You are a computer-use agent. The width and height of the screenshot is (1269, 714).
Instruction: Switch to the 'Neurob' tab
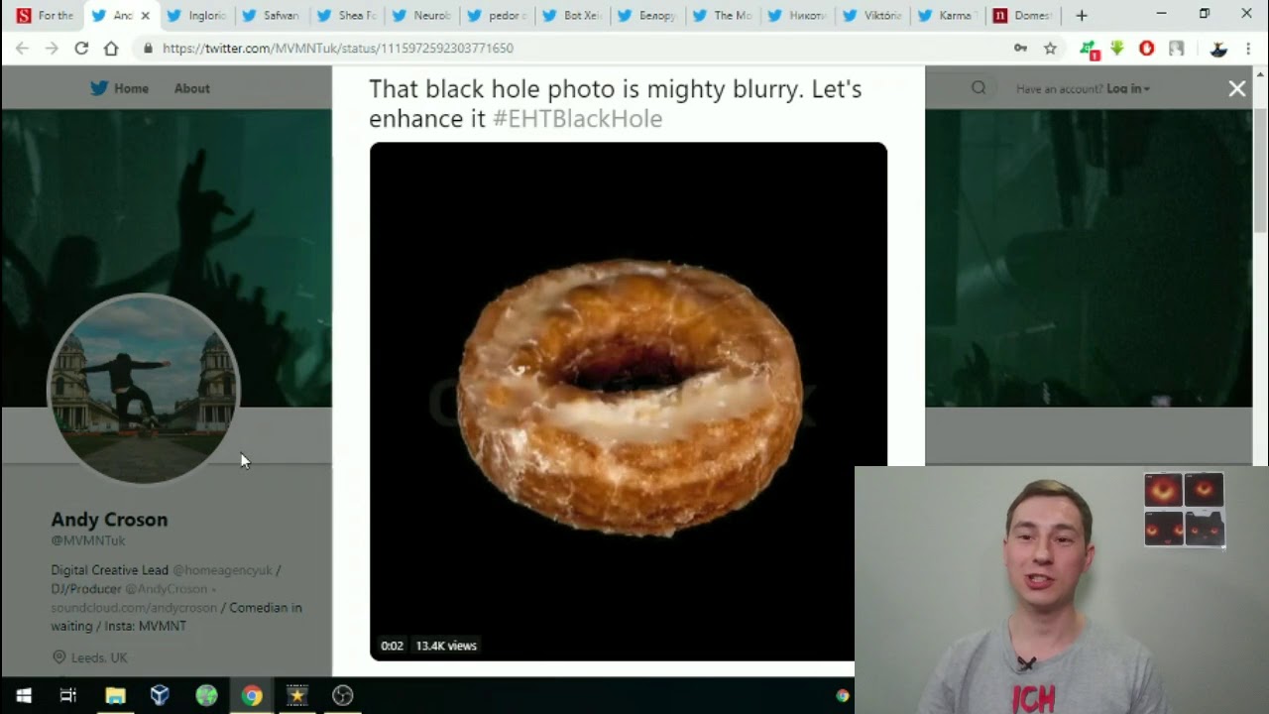423,15
